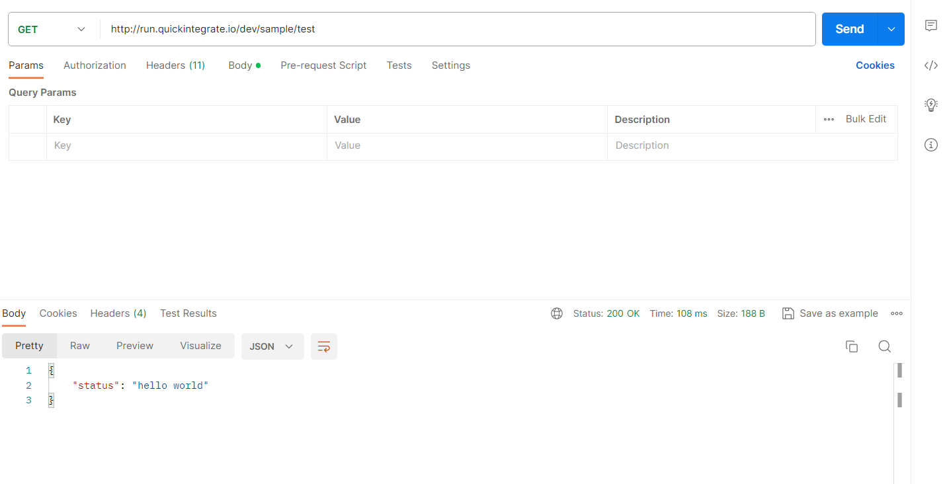The width and height of the screenshot is (947, 484).
Task: Show the Test Results tab
Action: click(x=188, y=313)
